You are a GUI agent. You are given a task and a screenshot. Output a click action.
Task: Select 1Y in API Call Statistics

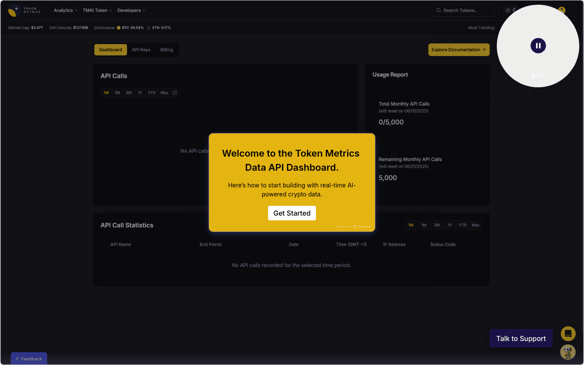[x=450, y=225]
